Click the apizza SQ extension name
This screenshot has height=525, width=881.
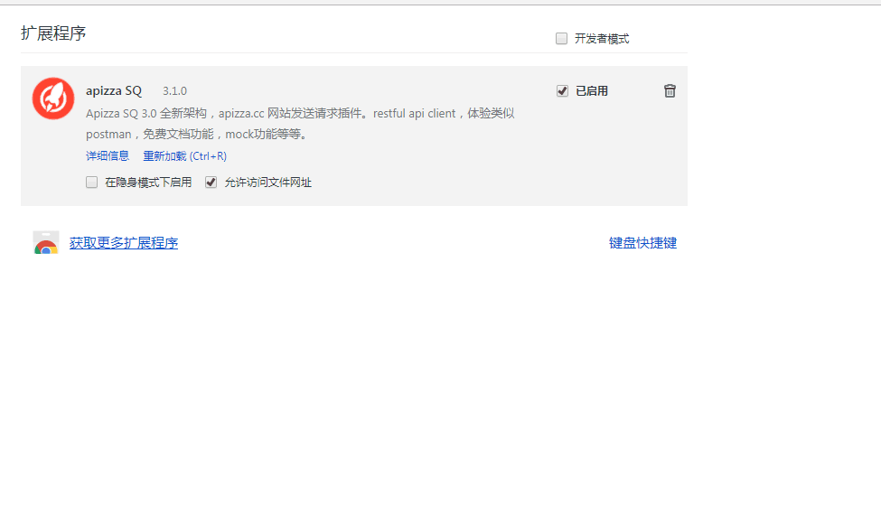114,90
